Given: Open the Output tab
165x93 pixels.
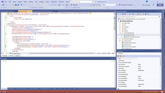Looking at the screenshot, I should [54, 89].
